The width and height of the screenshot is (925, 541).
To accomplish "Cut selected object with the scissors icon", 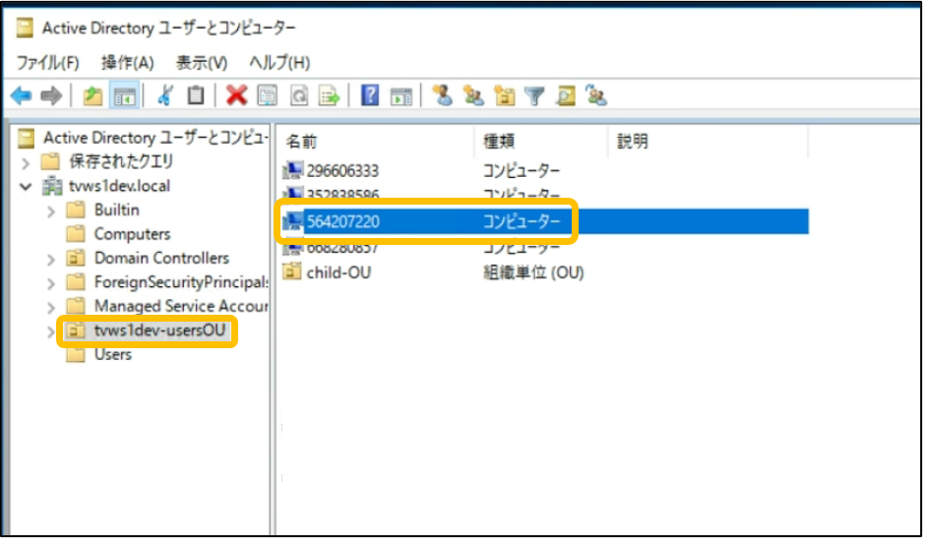I will 165,95.
